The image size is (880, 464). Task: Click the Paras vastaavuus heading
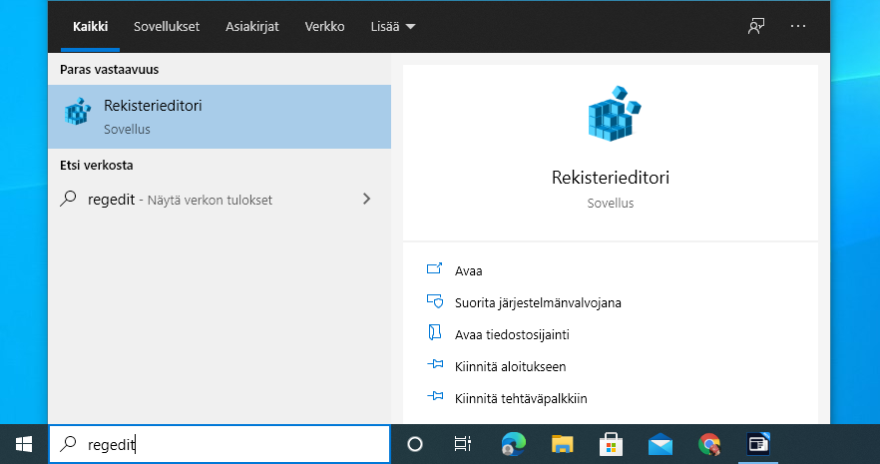110,70
